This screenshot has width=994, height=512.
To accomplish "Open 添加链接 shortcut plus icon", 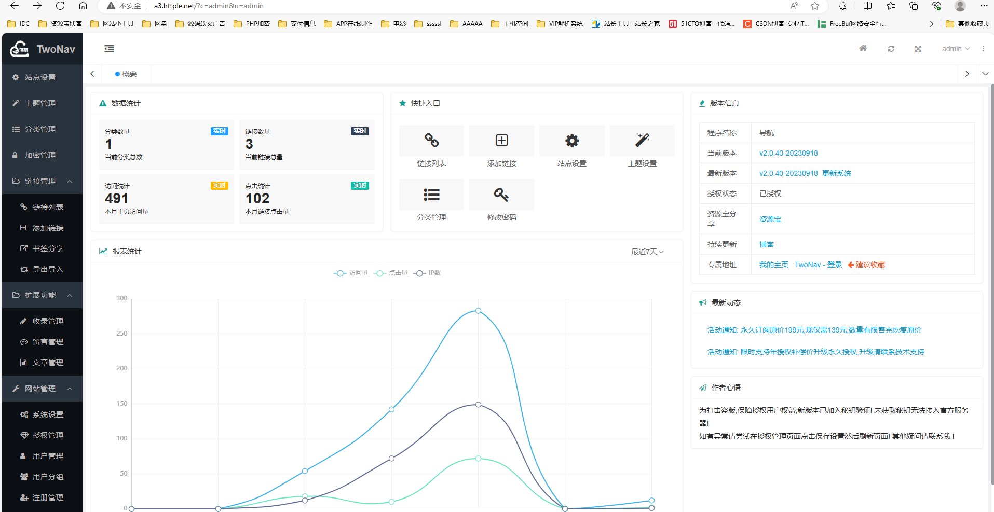I will click(x=501, y=140).
